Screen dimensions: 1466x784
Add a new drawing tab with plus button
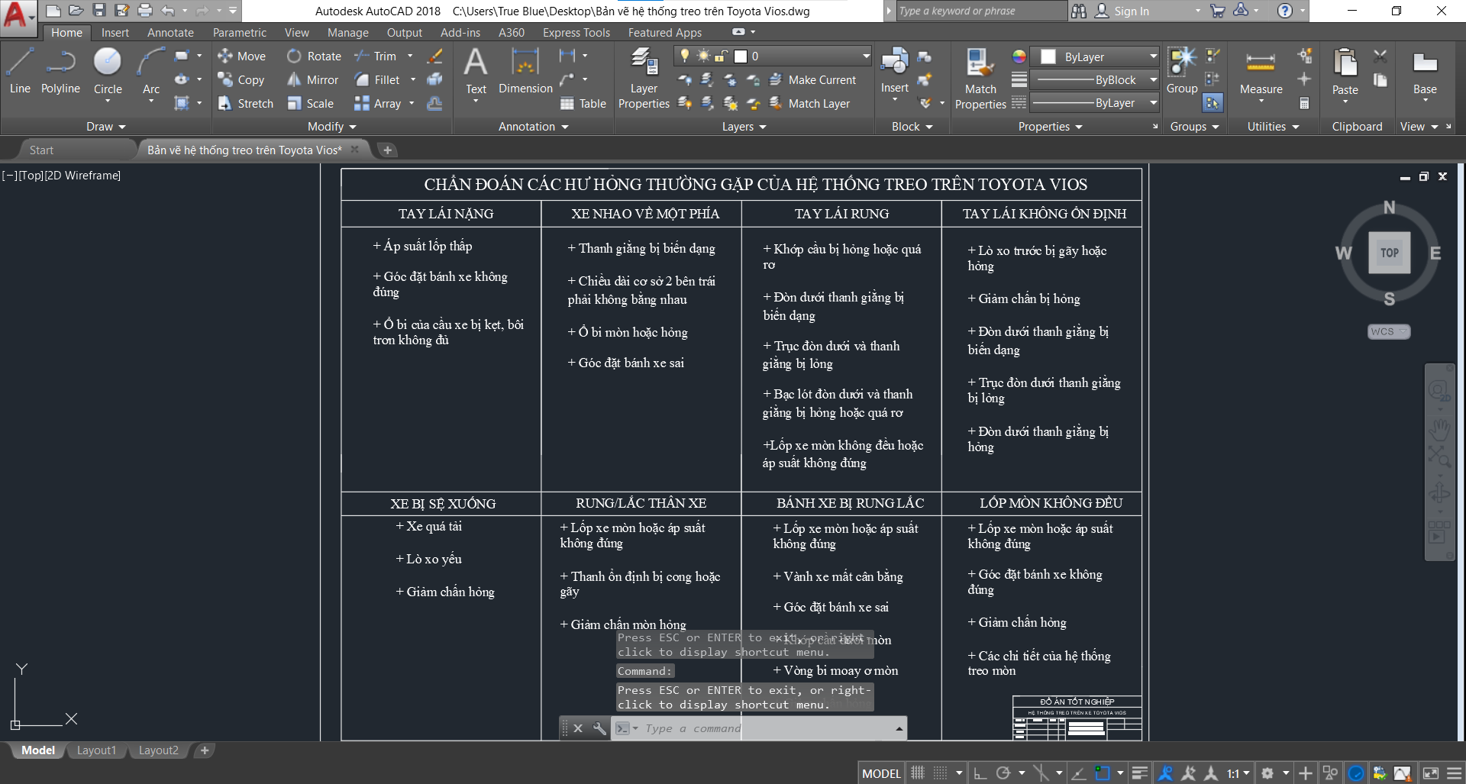coord(387,150)
